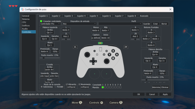Remap left stick Arriba Eje 1+
The width and height of the screenshot is (195, 109).
point(50,33)
